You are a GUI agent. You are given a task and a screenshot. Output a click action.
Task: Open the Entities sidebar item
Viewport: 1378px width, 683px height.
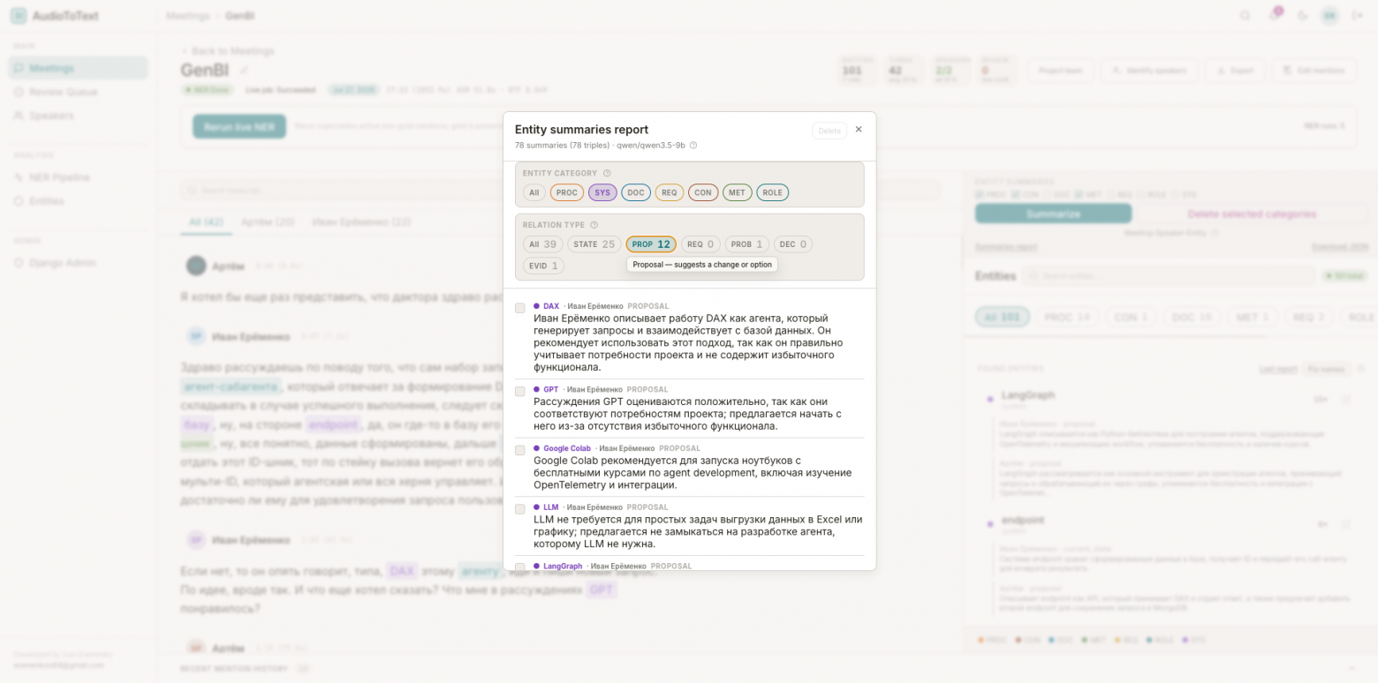tap(79, 201)
